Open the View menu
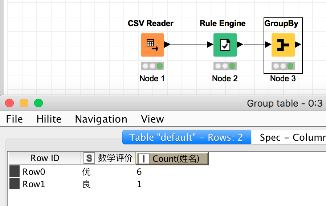 click(152, 119)
